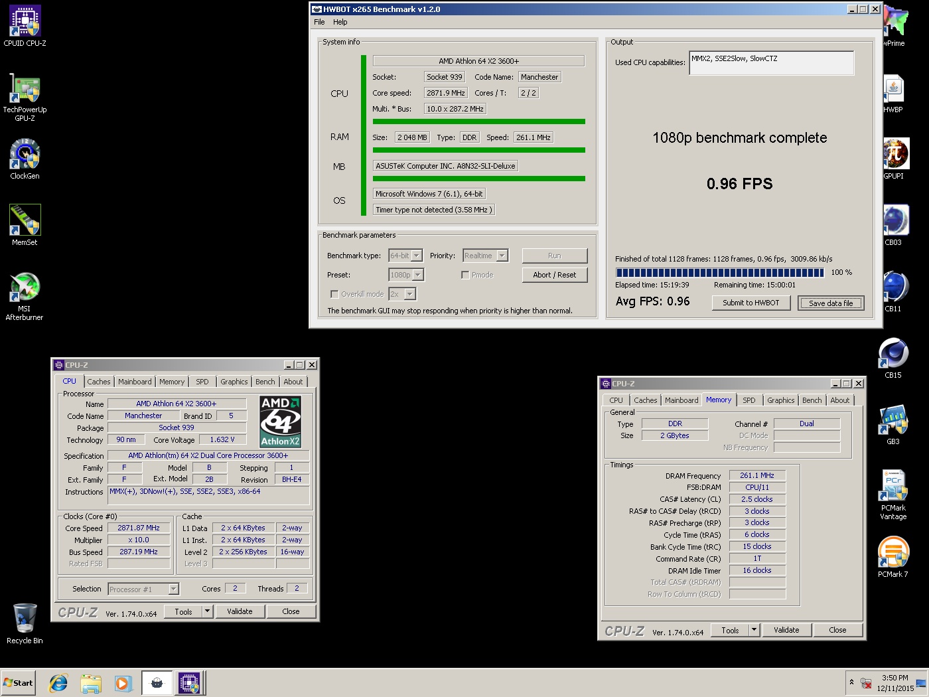
Task: Switch to SPD tab in left CPU-Z
Action: (202, 382)
